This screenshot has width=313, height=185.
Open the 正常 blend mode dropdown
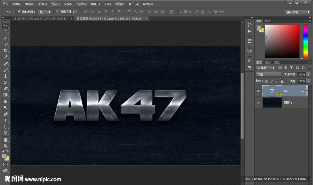(269, 74)
